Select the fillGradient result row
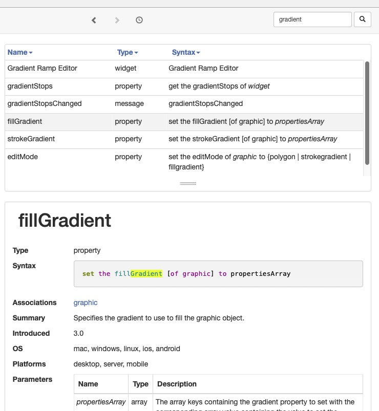Screen dimensions: 379x411 click(x=25, y=121)
